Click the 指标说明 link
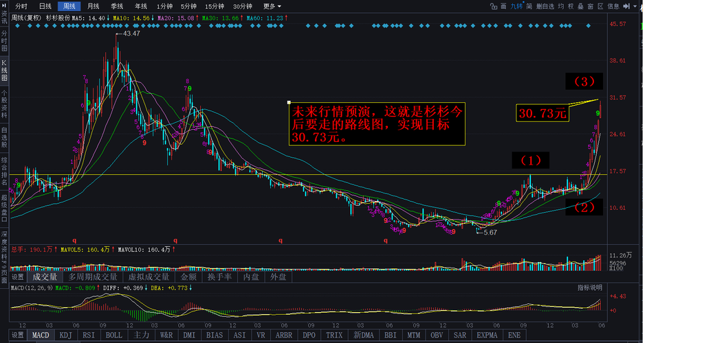This screenshot has height=343, width=711. [589, 288]
